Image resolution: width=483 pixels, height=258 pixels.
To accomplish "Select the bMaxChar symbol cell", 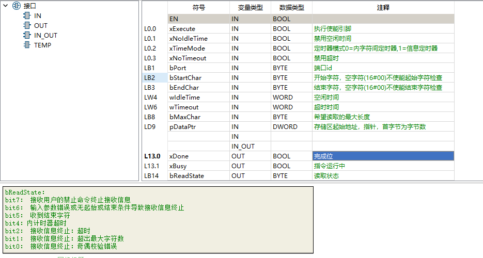I will (199, 117).
